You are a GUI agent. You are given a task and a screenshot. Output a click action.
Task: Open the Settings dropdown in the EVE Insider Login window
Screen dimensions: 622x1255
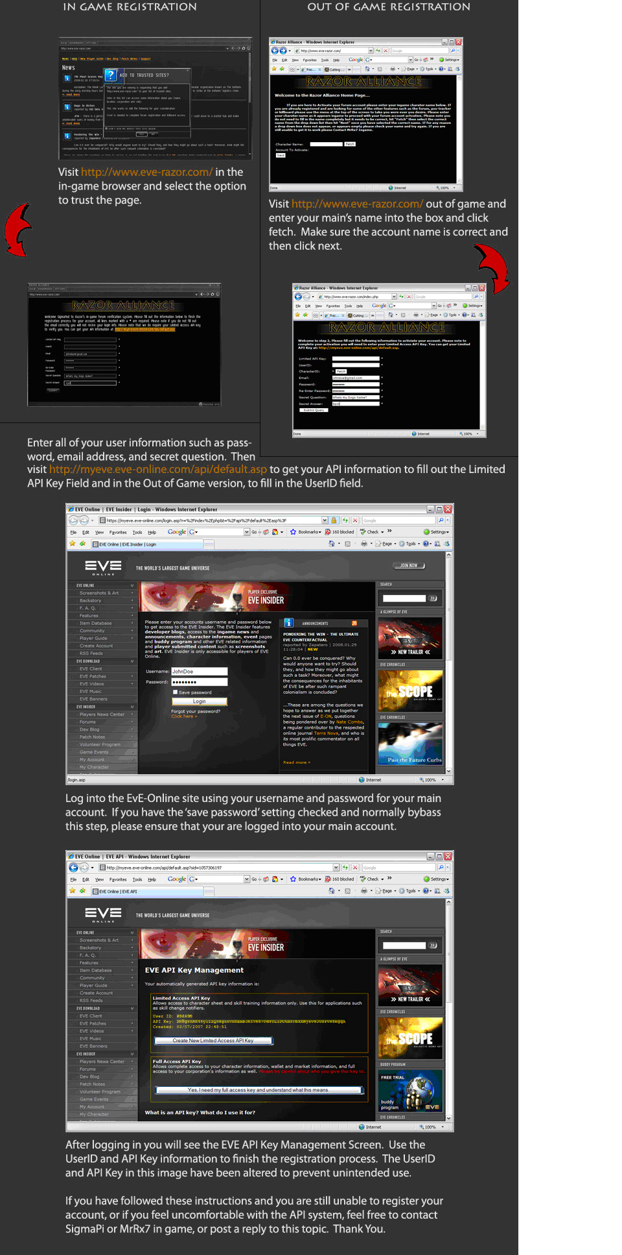coord(436,532)
